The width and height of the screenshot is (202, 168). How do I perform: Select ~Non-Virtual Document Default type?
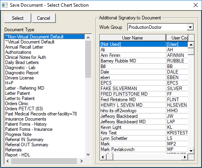click(45, 37)
